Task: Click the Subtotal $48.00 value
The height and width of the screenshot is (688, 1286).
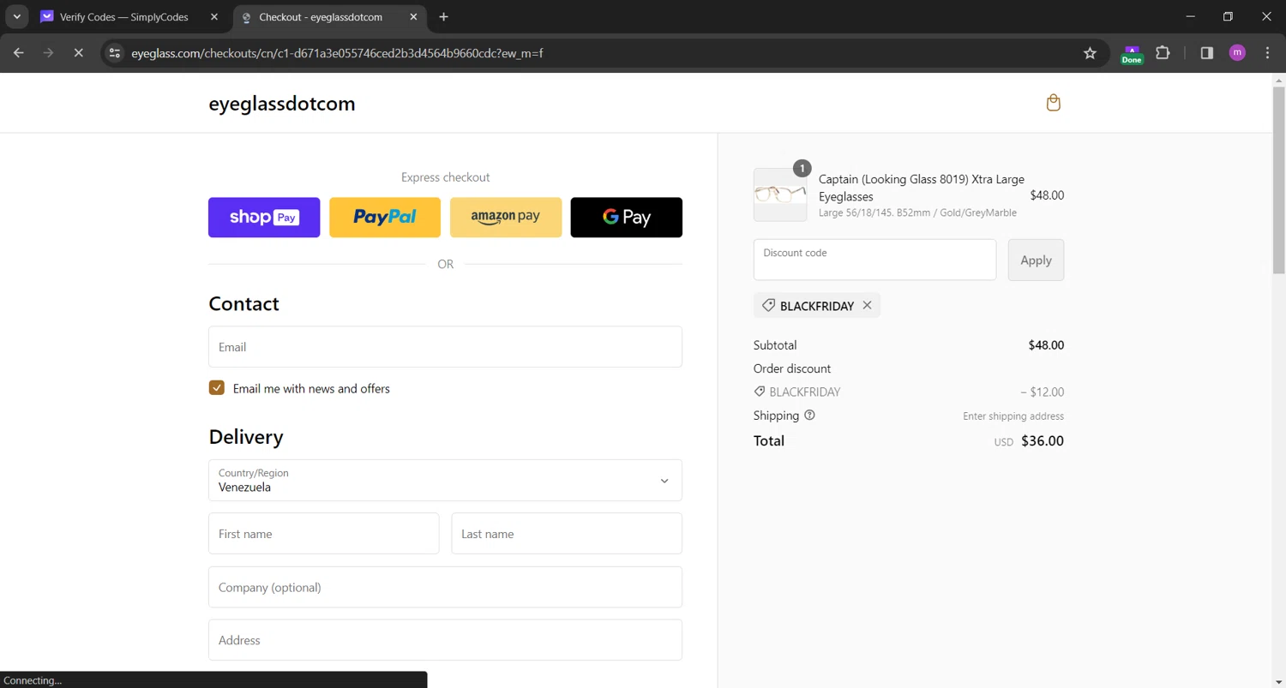Action: pyautogui.click(x=1046, y=345)
